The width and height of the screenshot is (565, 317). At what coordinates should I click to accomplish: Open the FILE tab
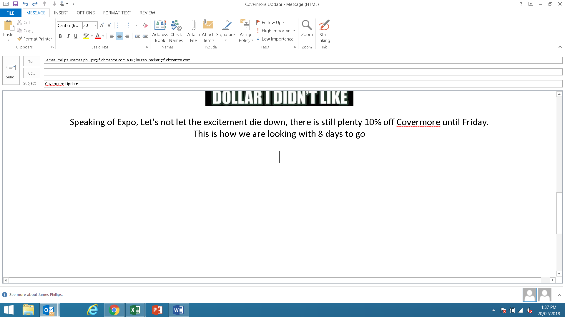11,13
